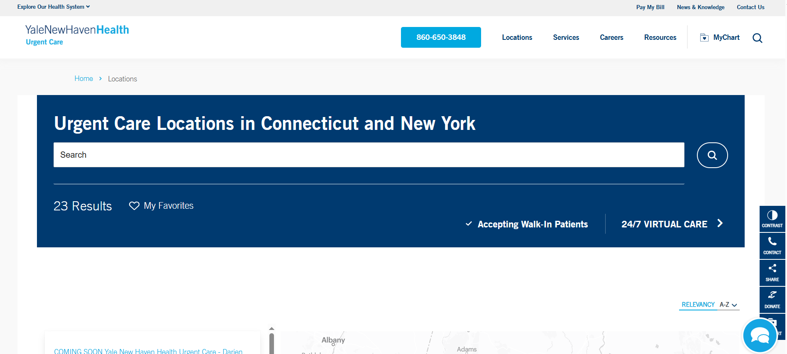
Task: Click the header magnifying glass search icon
Action: tap(757, 38)
